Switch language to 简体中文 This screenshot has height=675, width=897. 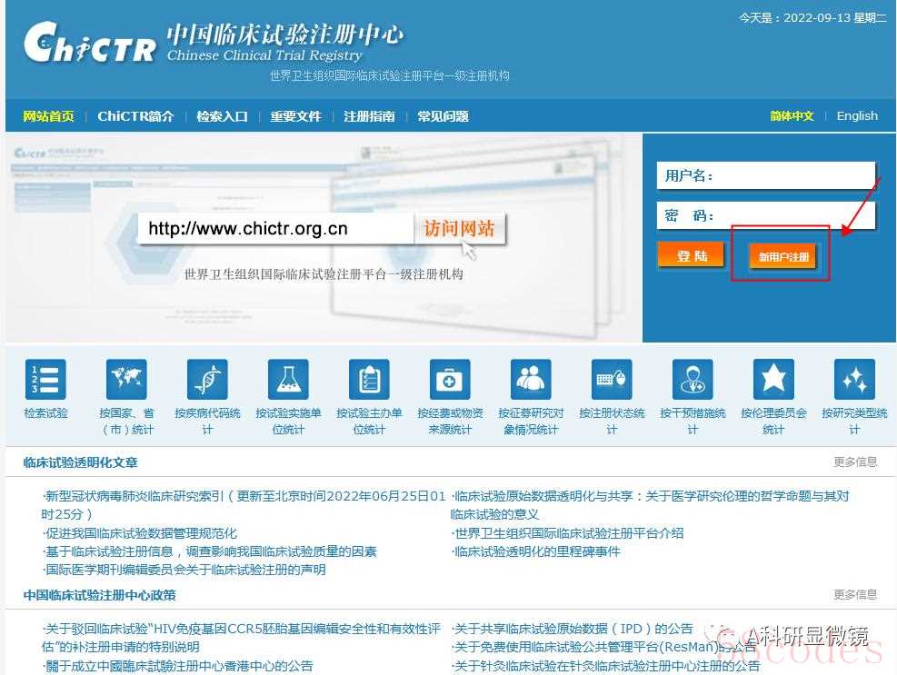[792, 115]
